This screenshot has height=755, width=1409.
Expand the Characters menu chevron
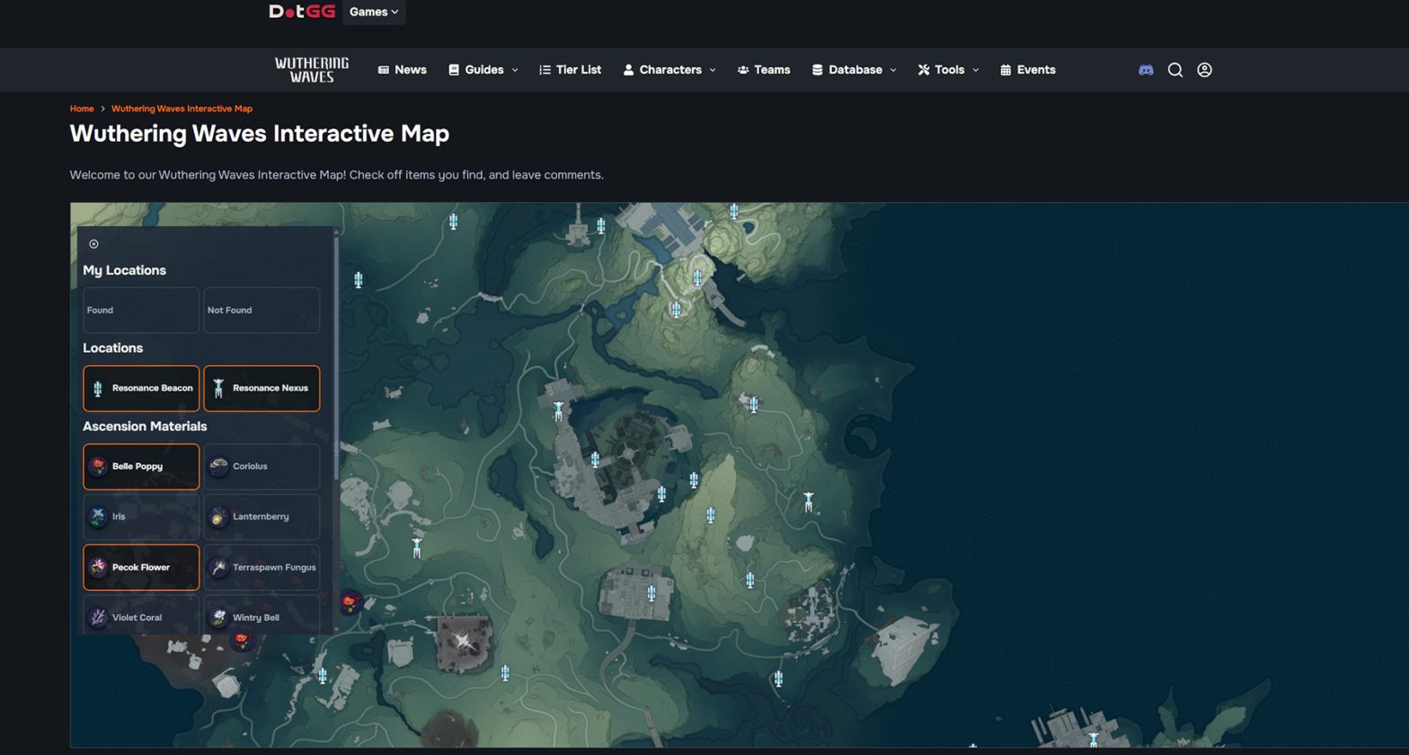click(713, 70)
